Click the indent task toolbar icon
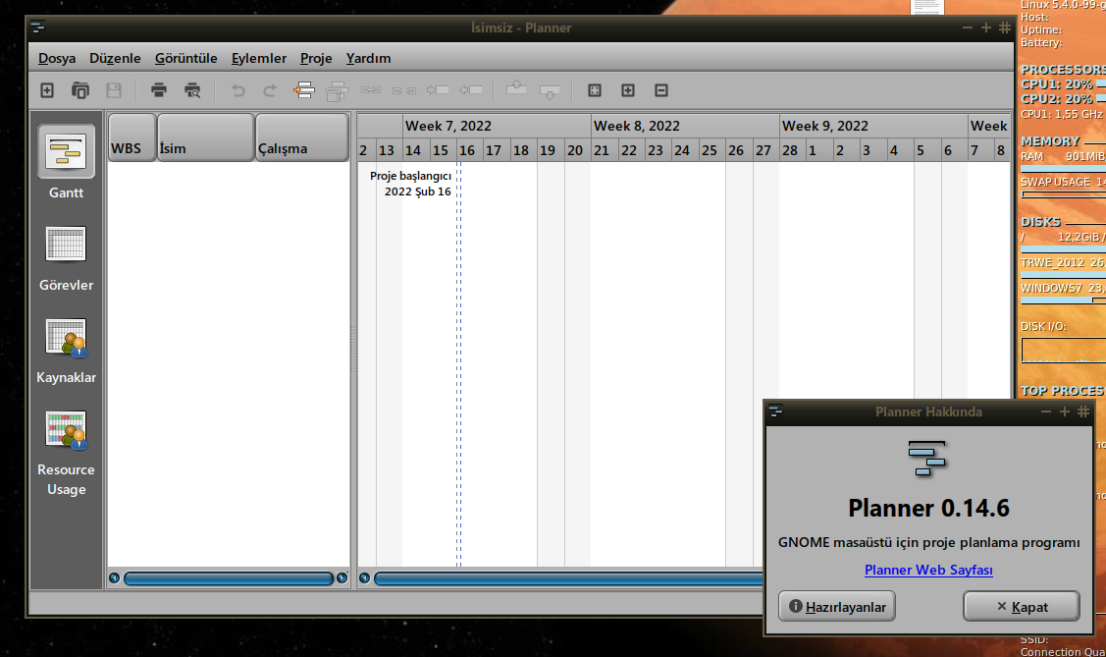The width and height of the screenshot is (1106, 657). tap(438, 90)
